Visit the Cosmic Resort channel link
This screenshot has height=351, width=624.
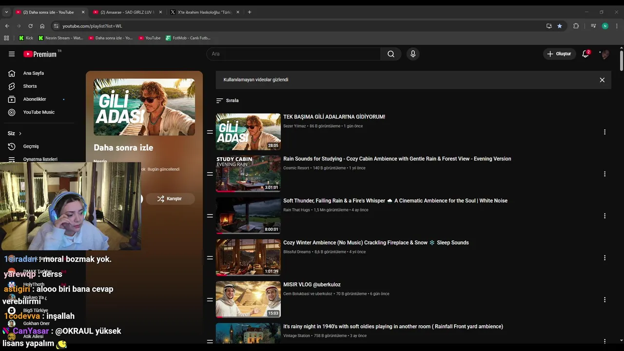(296, 168)
